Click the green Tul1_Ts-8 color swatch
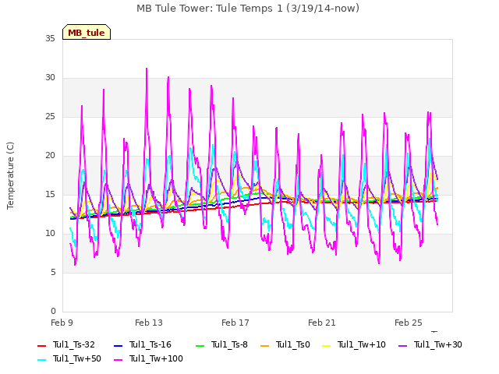 coord(200,346)
